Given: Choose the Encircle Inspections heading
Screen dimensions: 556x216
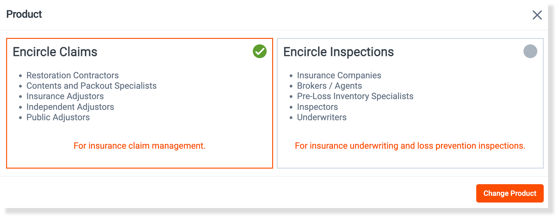Looking at the screenshot, I should click(x=338, y=52).
